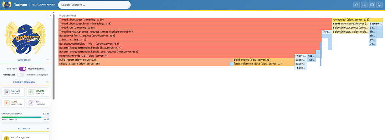Toggle File Paths / Module Names switch
Screen dimensions: 385x140
pyautogui.click(x=22, y=69)
